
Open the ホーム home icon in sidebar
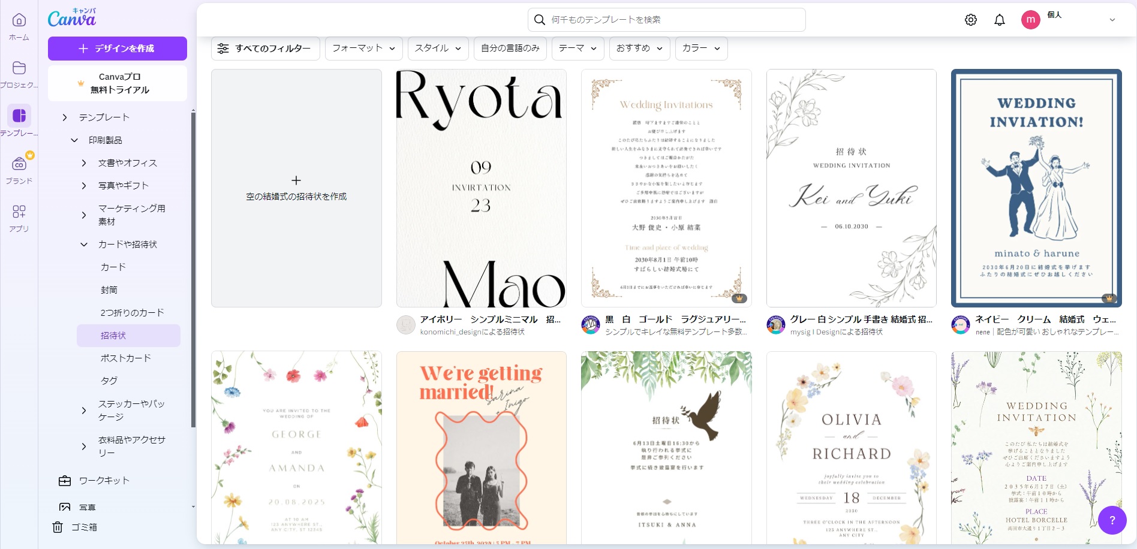click(19, 20)
